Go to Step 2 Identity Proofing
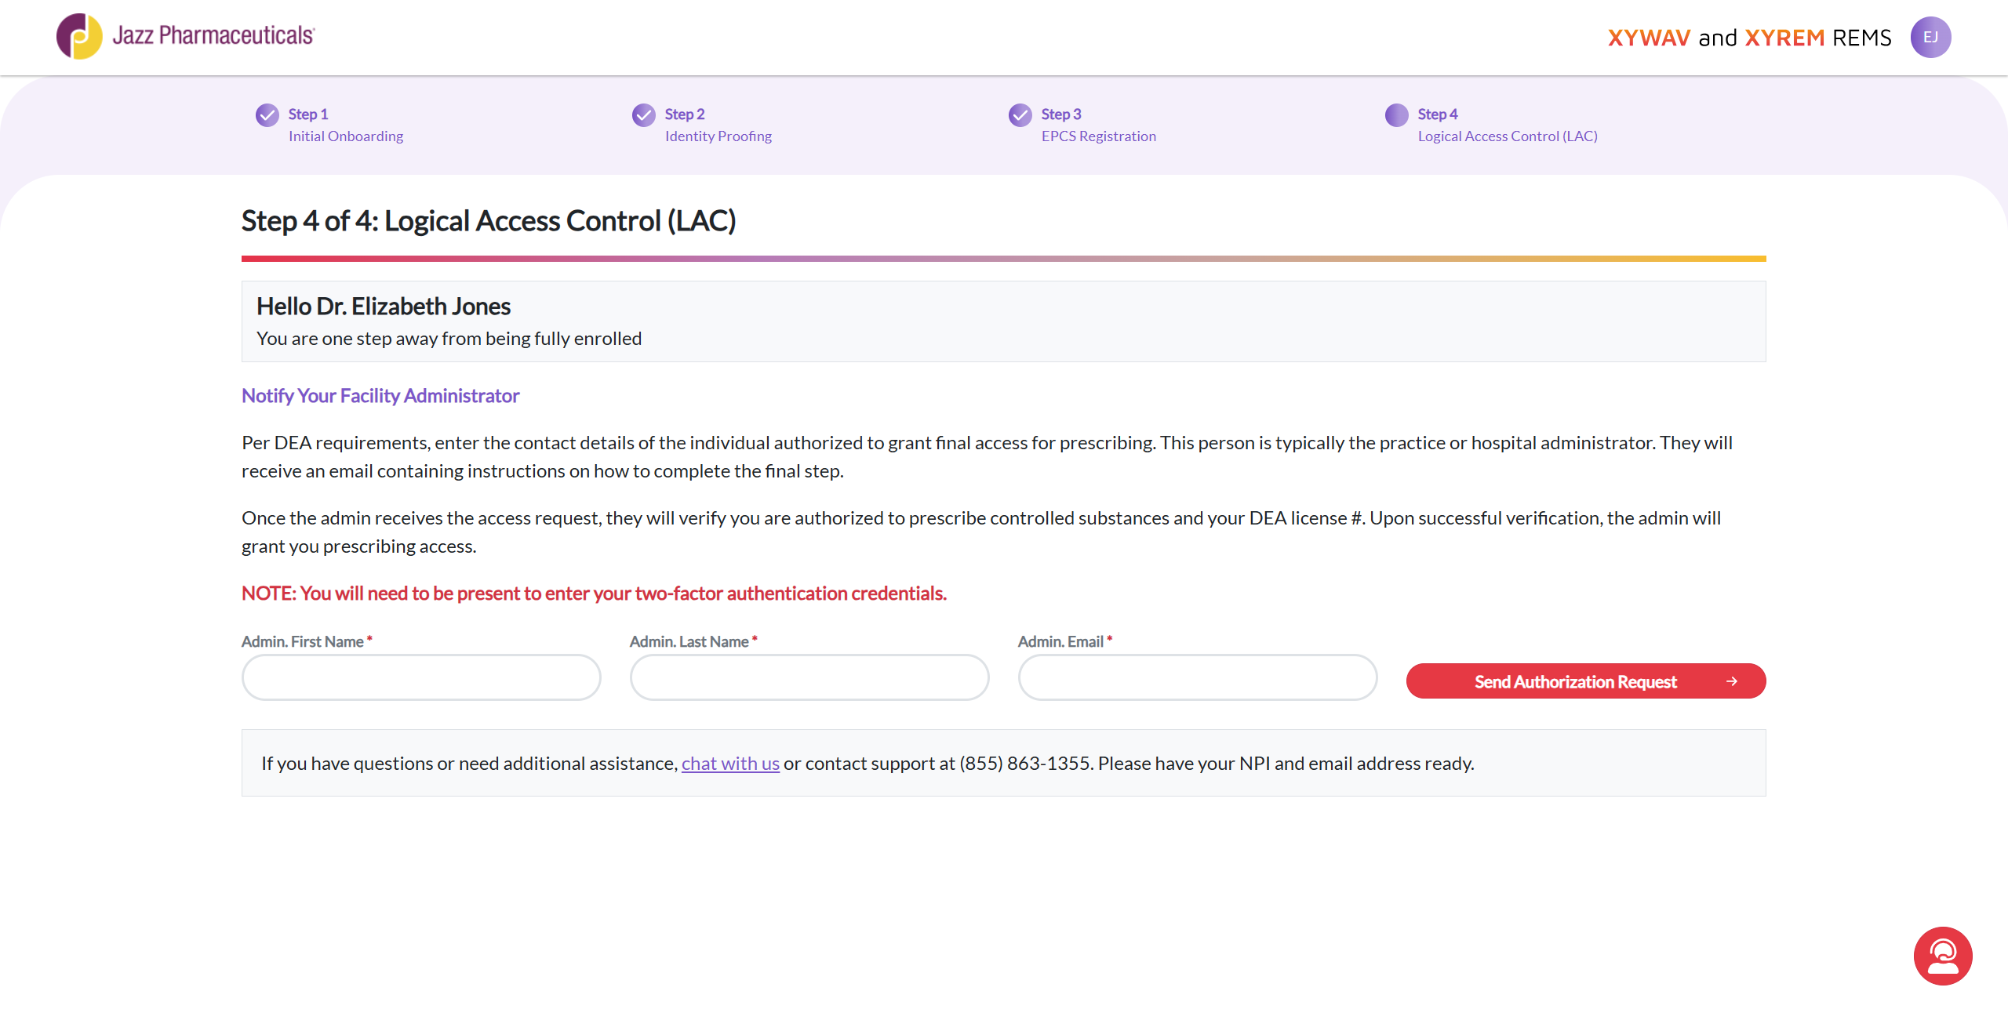This screenshot has width=2008, height=1020. (x=718, y=125)
